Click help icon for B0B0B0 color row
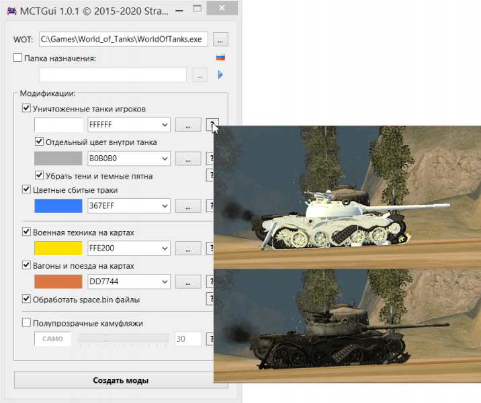This screenshot has height=403, width=481. 211,159
